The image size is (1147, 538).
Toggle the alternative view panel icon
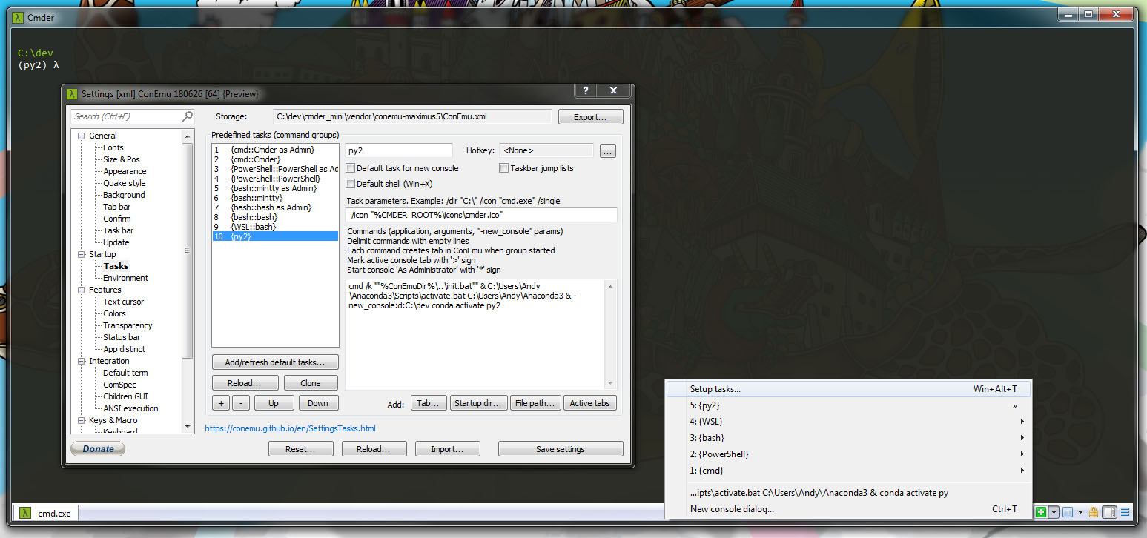click(x=1109, y=512)
